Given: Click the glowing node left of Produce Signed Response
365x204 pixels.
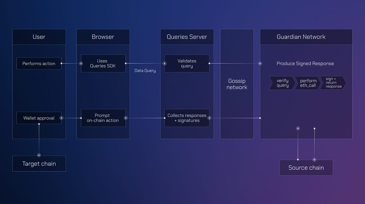Looking at the screenshot, I should [x=260, y=63].
